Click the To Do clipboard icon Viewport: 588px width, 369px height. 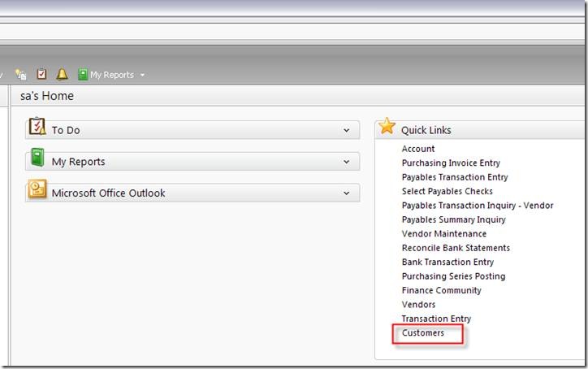(x=37, y=127)
